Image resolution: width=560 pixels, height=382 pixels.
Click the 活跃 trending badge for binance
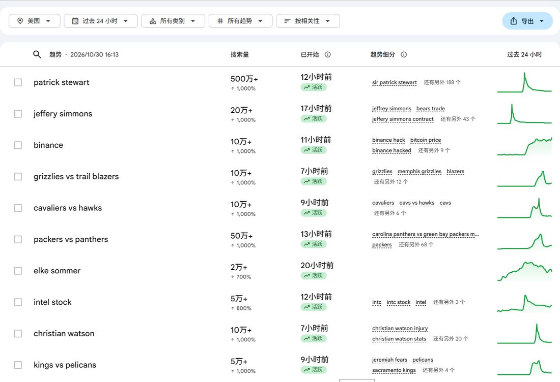point(314,150)
